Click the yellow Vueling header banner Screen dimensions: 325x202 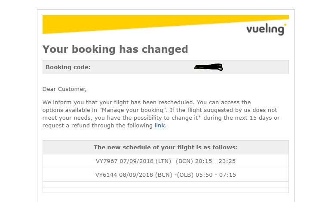tap(166, 24)
